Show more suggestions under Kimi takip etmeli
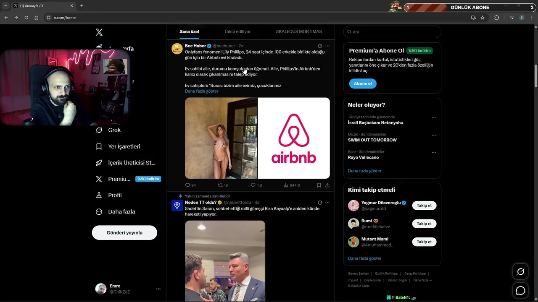The image size is (538, 302). click(364, 258)
